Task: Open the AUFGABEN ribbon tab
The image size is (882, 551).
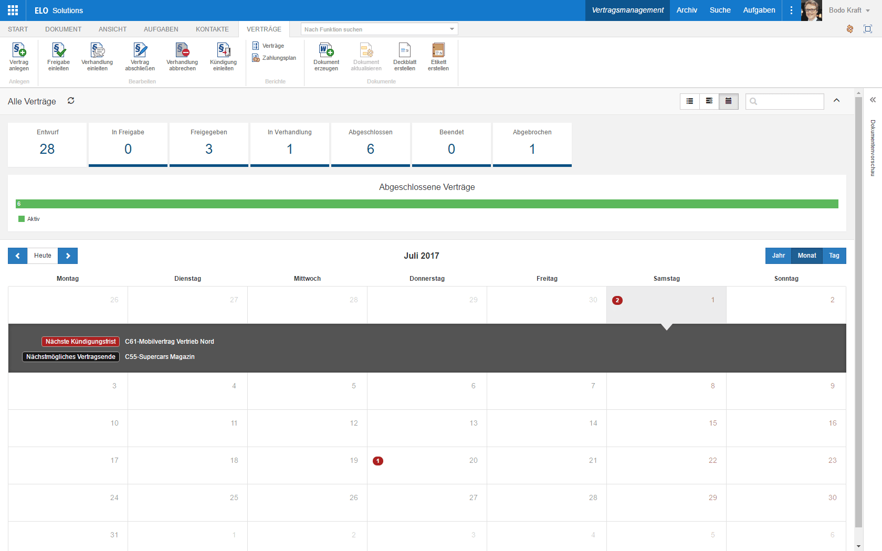Action: pyautogui.click(x=161, y=29)
